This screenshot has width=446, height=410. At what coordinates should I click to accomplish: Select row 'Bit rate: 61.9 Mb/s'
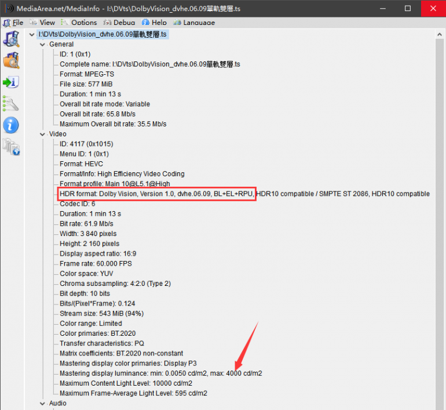86,224
